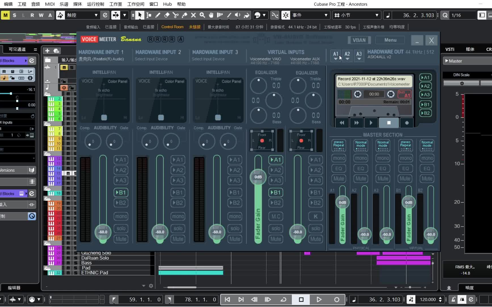Click Voicemeeter recorder rewind button

[342, 123]
